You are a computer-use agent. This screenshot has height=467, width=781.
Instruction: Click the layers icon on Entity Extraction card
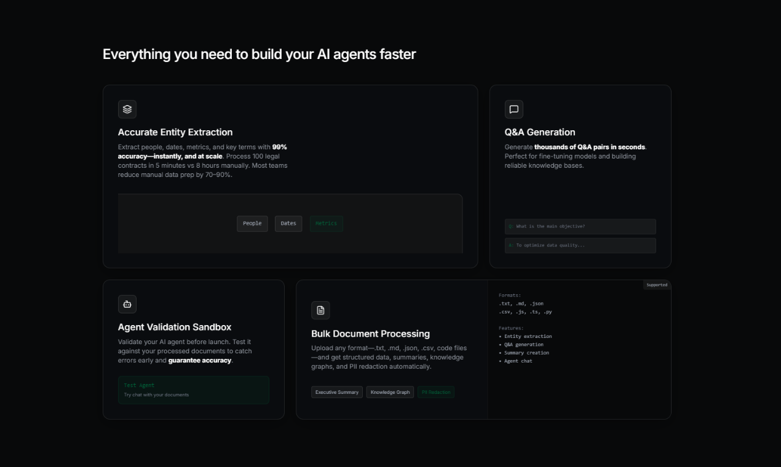click(127, 109)
